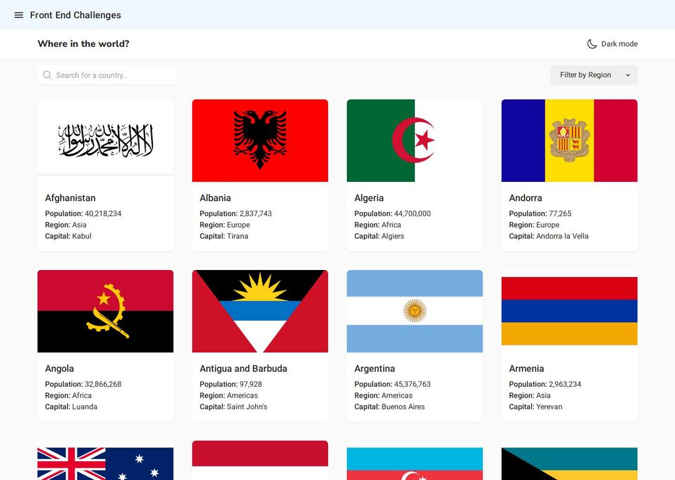Click the Where in the world? heading
This screenshot has height=480, width=675.
[x=83, y=44]
